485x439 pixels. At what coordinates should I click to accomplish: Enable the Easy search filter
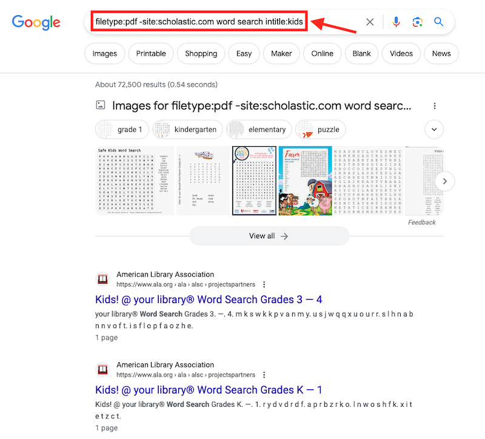(x=244, y=53)
